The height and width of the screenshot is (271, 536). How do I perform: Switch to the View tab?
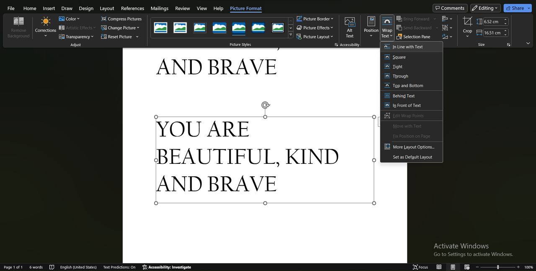[x=202, y=8]
